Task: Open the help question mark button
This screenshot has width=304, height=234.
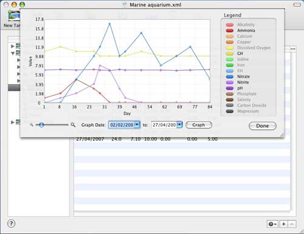Action: pyautogui.click(x=11, y=224)
